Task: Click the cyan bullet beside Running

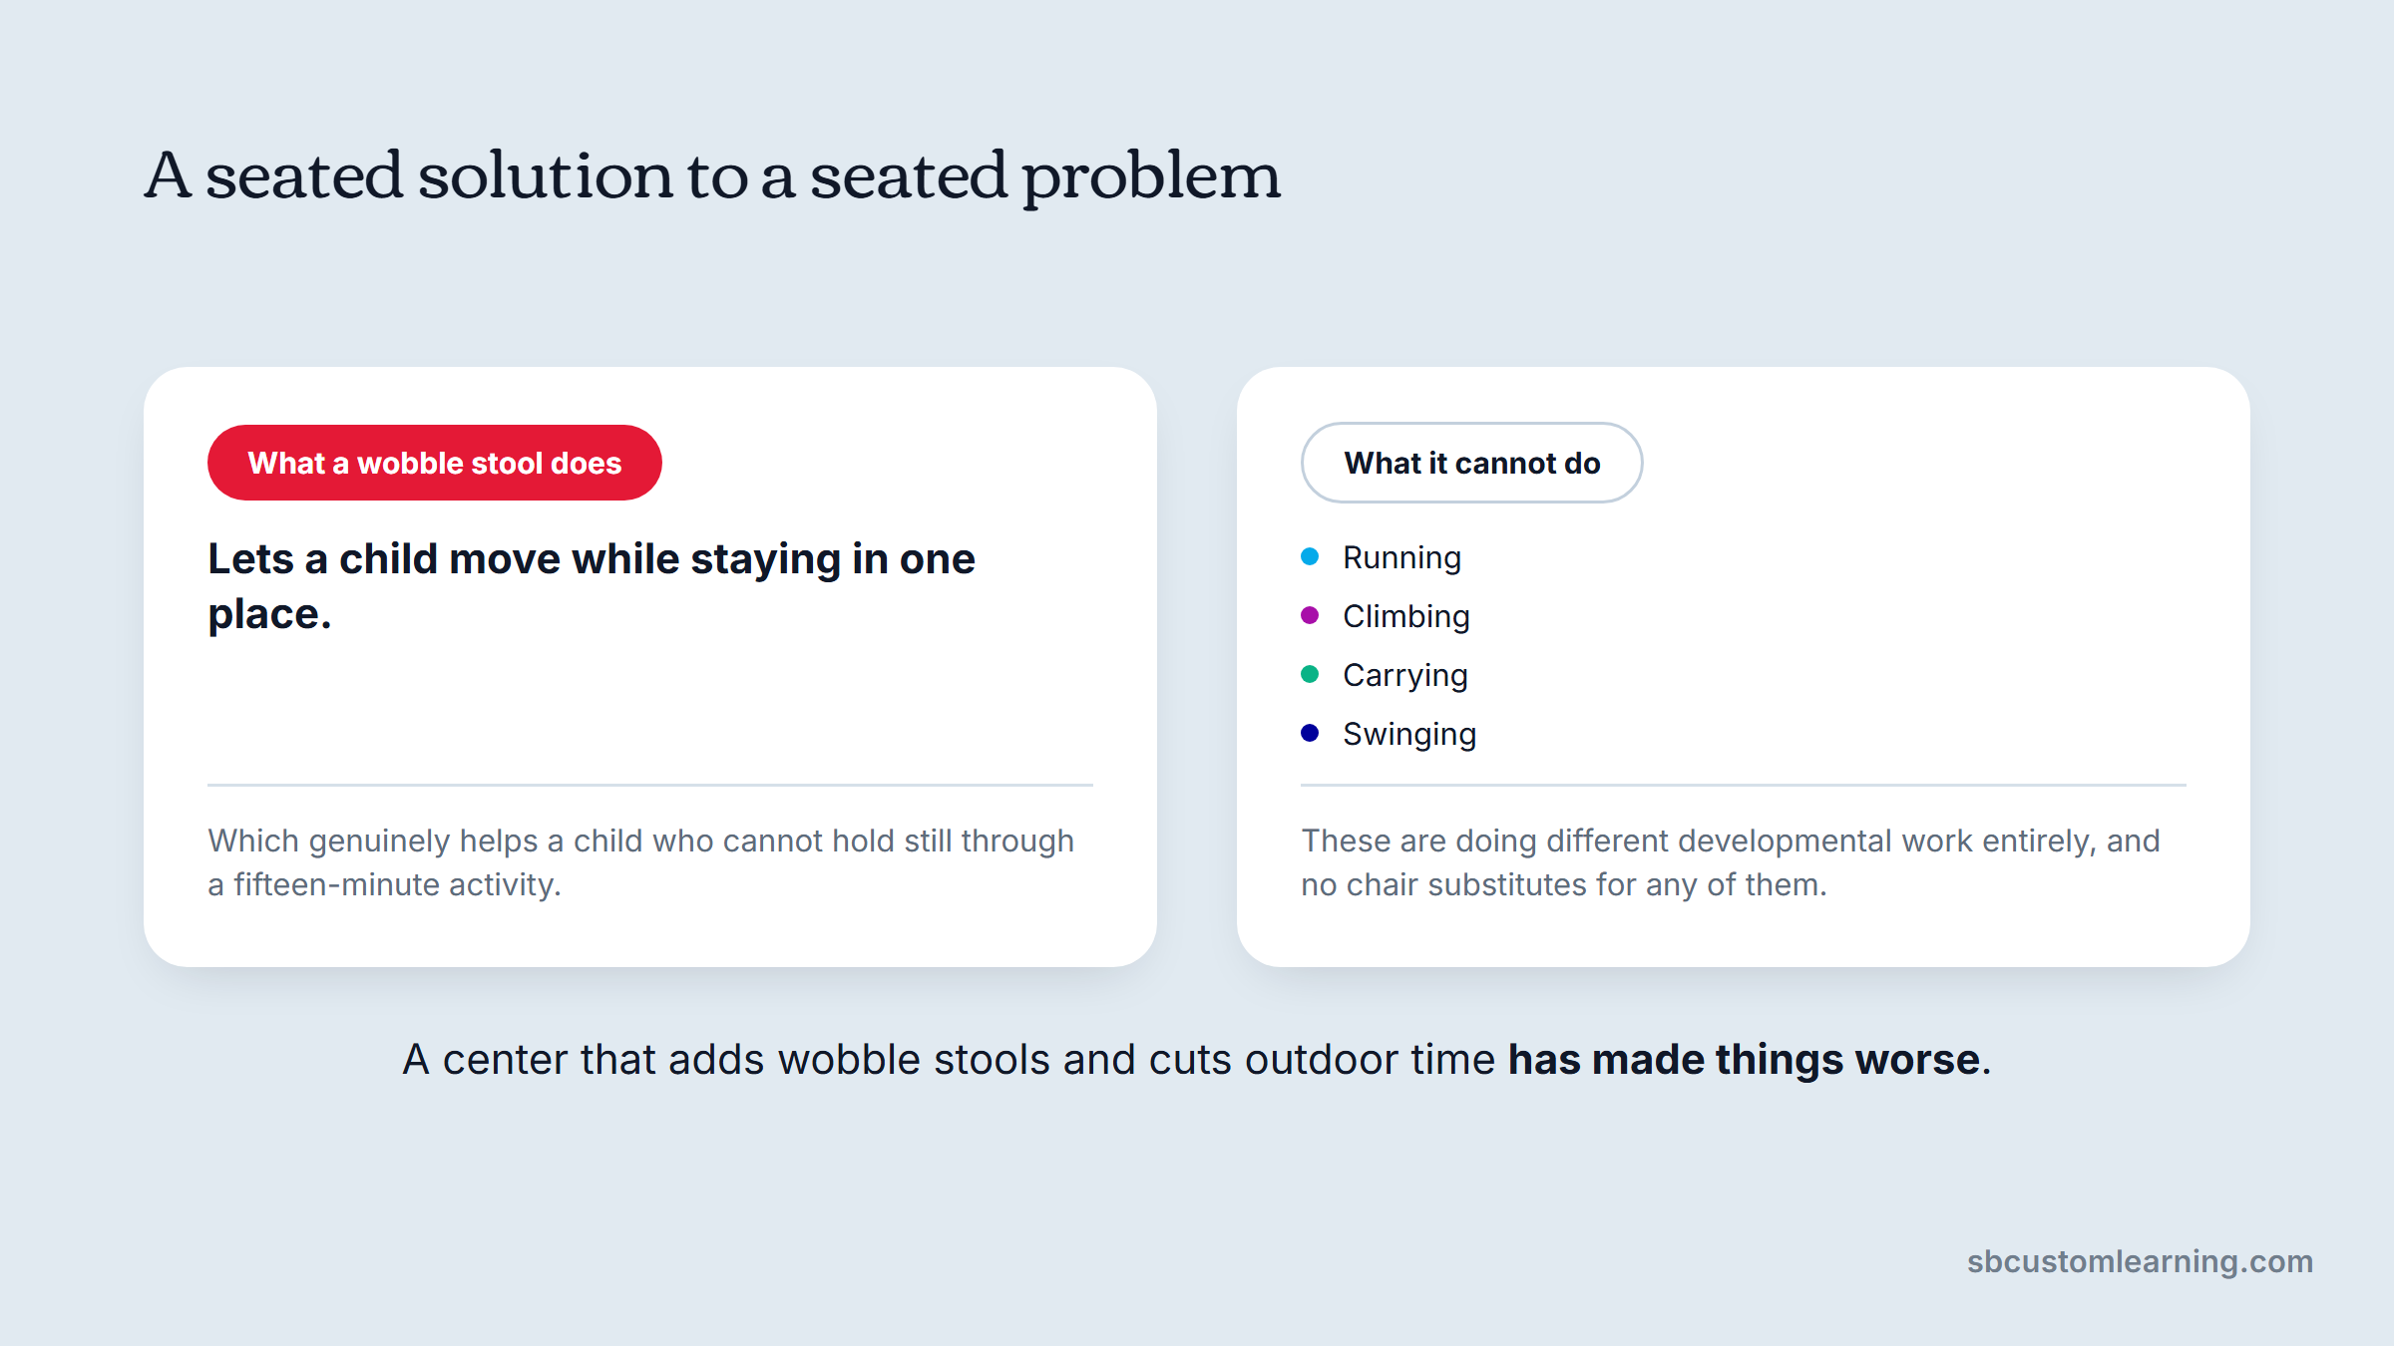Action: point(1310,556)
